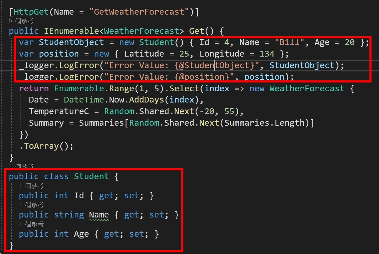This screenshot has width=379, height=254.
Task: Click the squiggle-underlined Name property
Action: tap(99, 215)
